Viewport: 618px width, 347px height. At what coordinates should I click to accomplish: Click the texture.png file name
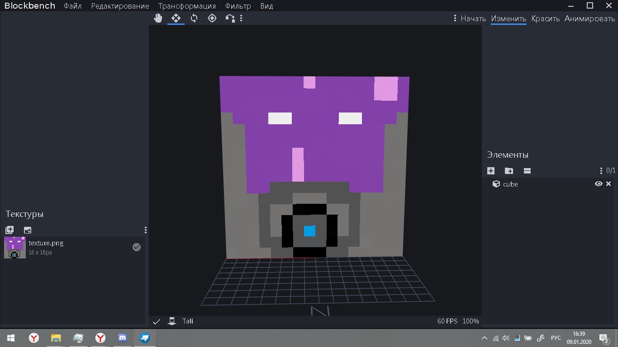pyautogui.click(x=46, y=243)
